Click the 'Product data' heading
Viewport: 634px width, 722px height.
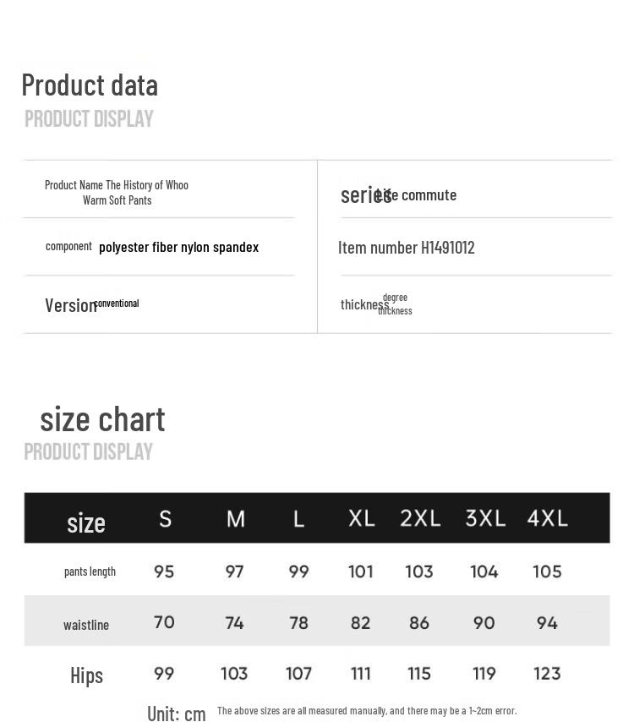(90, 85)
